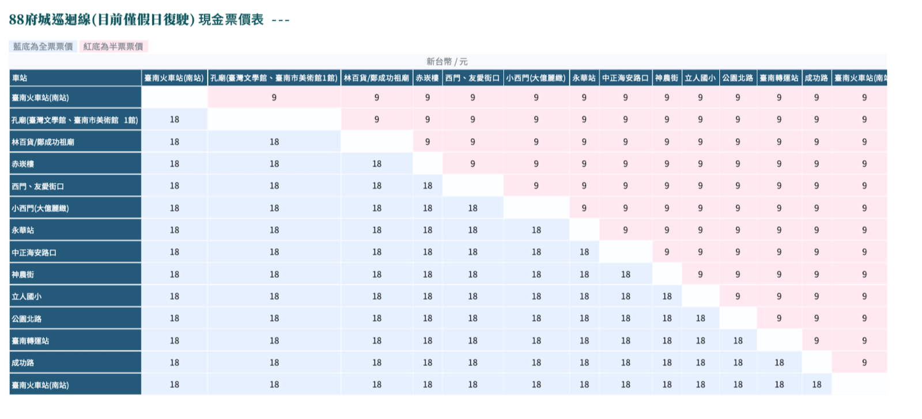
Task: Click fare 18 in 永華站 row, 小西門 column
Action: (x=536, y=230)
